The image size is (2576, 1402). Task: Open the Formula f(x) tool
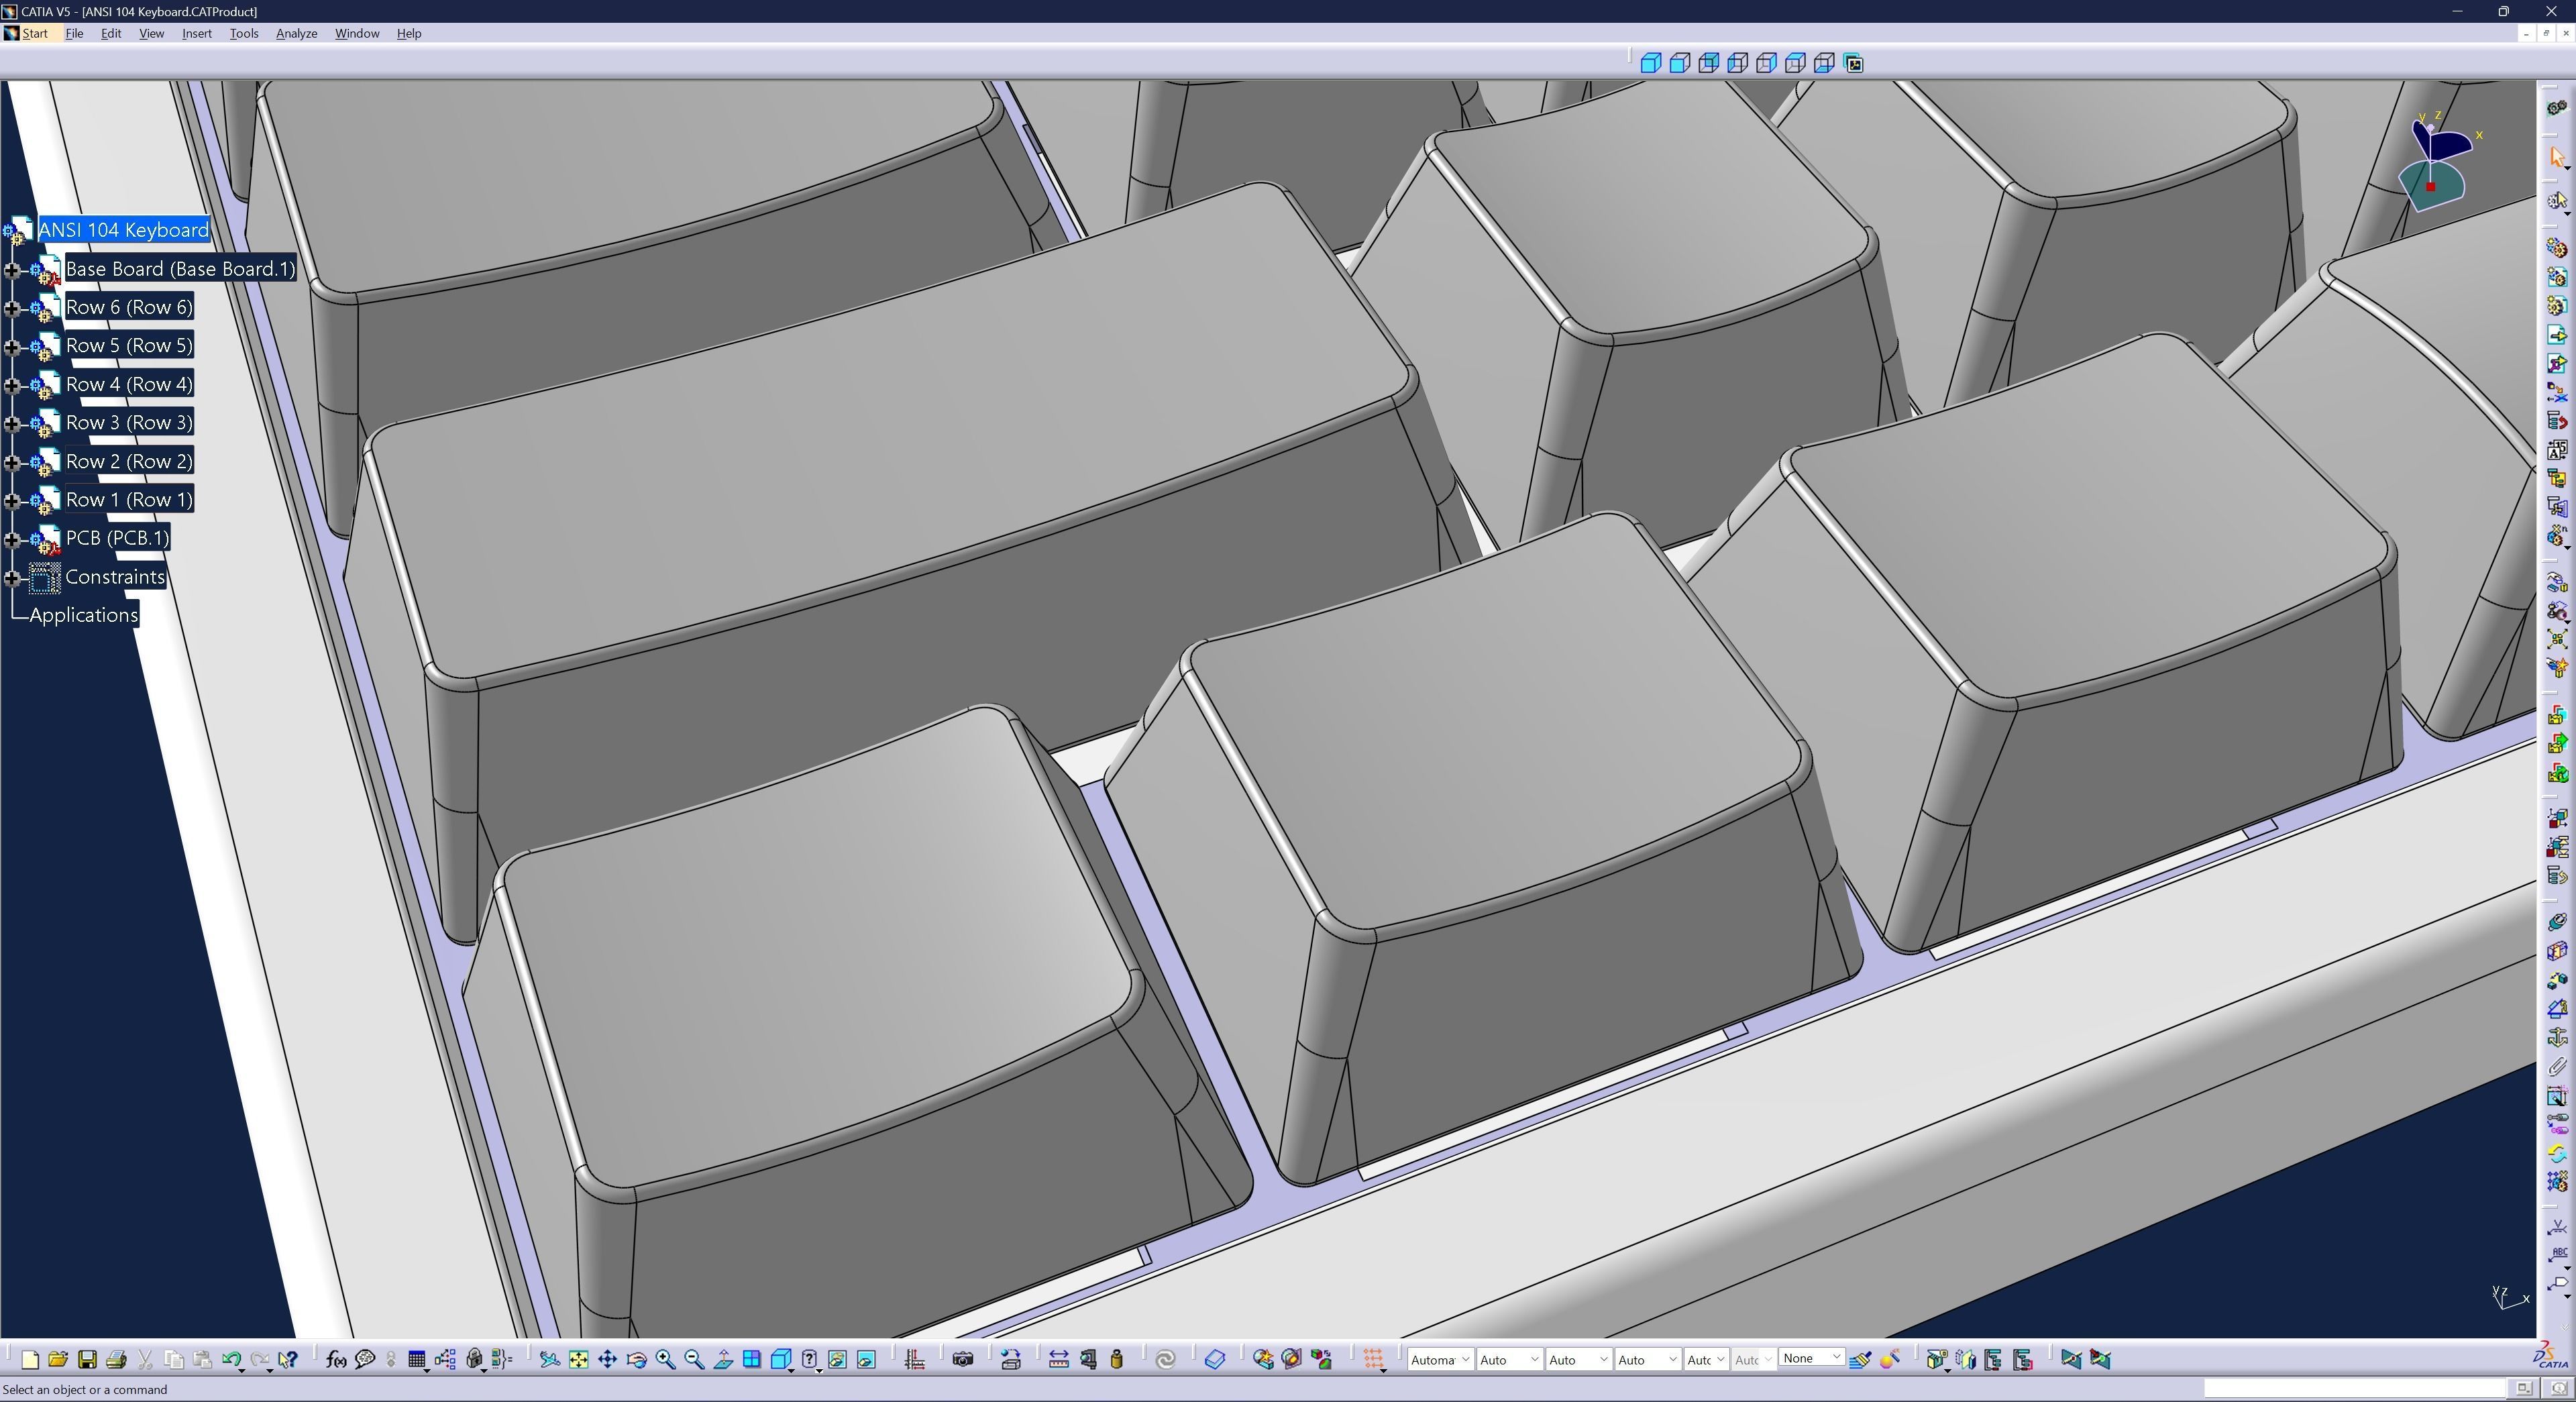pos(336,1360)
